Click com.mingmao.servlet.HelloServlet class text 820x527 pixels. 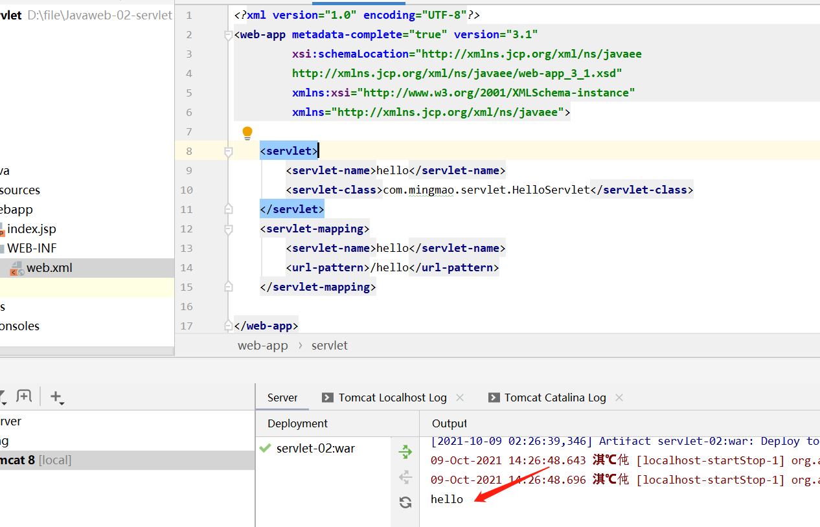point(486,190)
